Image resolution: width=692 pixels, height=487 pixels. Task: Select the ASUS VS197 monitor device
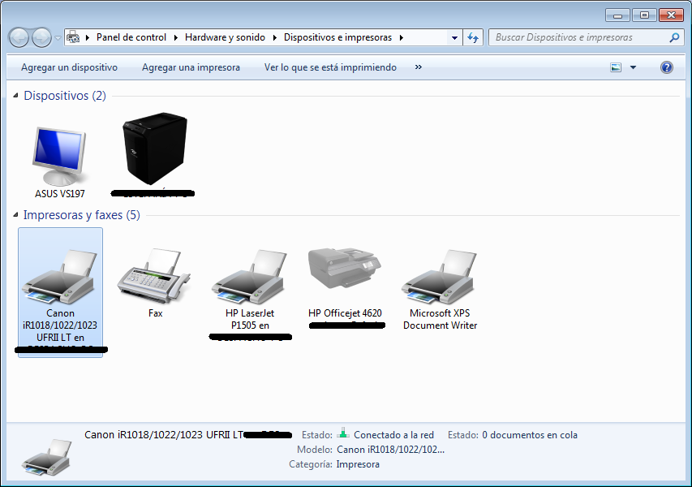click(x=59, y=162)
